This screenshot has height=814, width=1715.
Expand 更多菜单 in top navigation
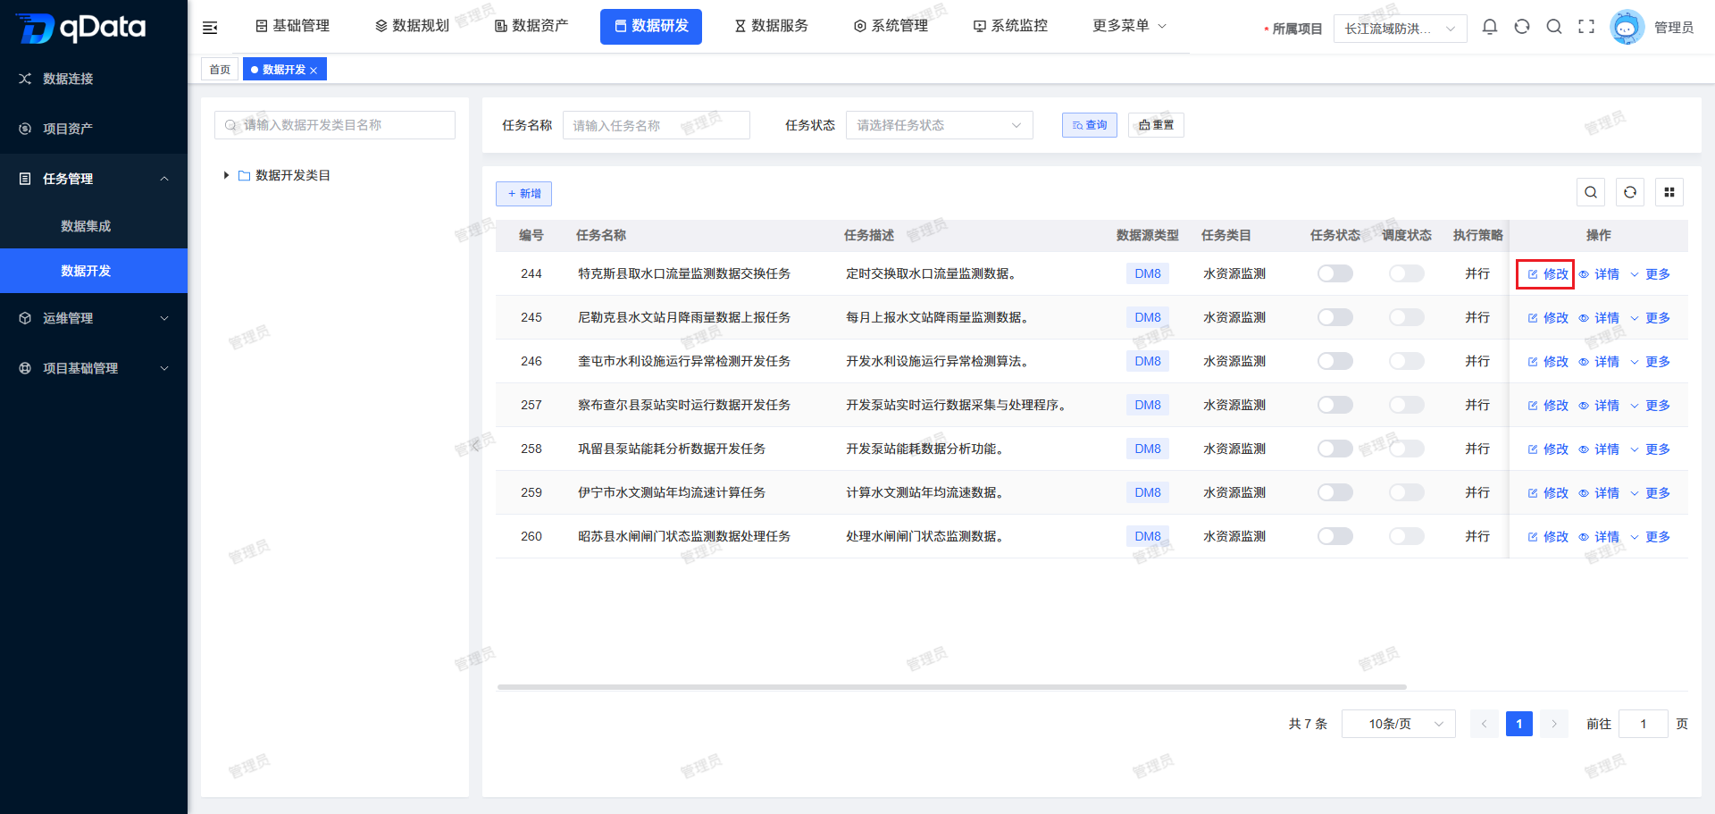click(1129, 26)
